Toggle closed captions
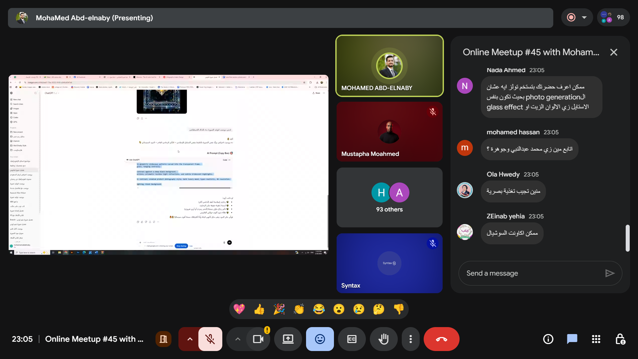This screenshot has height=359, width=638. point(352,339)
